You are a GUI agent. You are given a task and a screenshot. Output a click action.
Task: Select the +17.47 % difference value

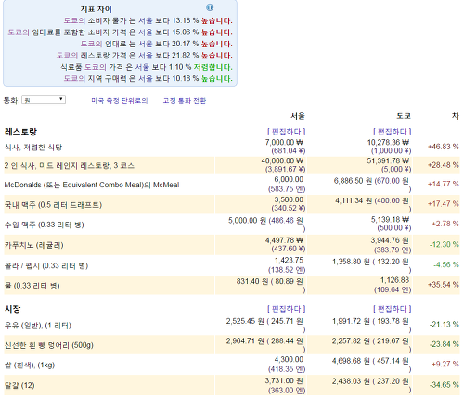[444, 204]
